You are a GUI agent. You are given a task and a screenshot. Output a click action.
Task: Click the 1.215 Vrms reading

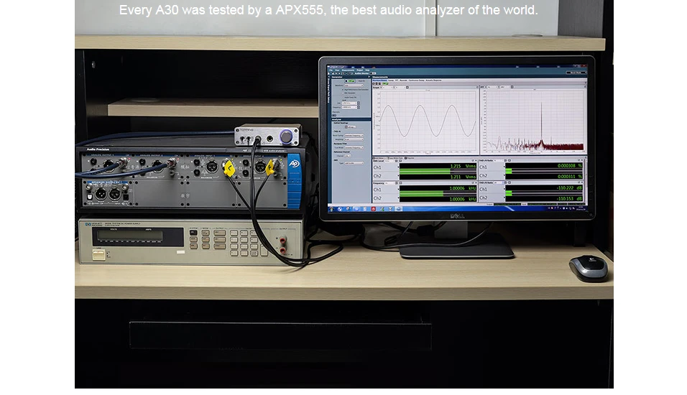point(463,166)
